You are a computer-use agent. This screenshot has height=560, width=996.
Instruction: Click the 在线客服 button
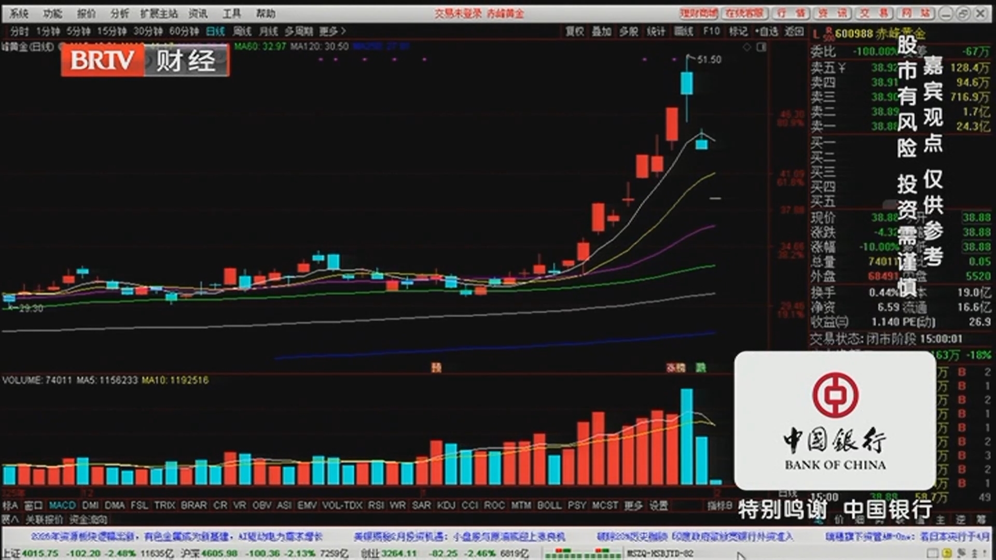tap(744, 13)
